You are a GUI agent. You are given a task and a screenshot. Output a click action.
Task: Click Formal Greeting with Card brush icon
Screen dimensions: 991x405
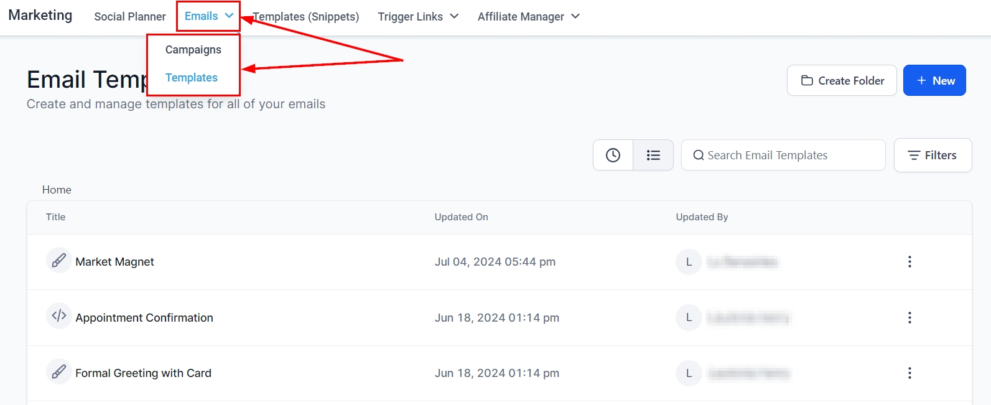coord(58,372)
